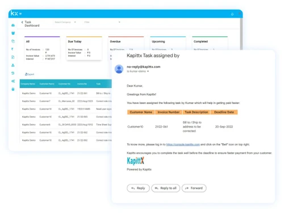Click the Reply button in the email
284x213 pixels.
138,188
